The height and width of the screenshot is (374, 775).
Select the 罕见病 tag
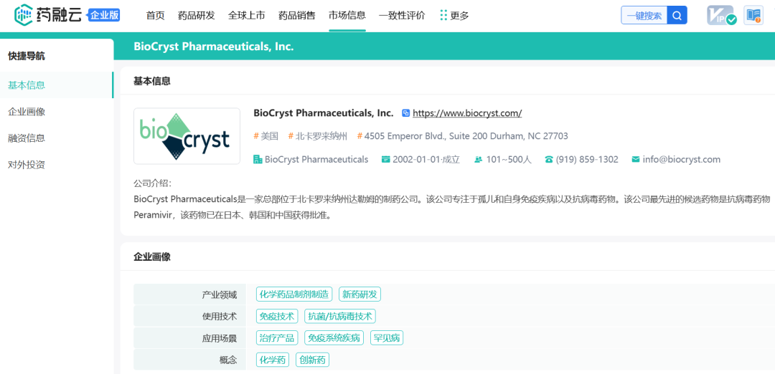[x=387, y=338]
